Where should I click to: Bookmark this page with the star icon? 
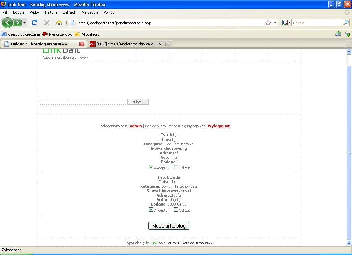[268, 23]
